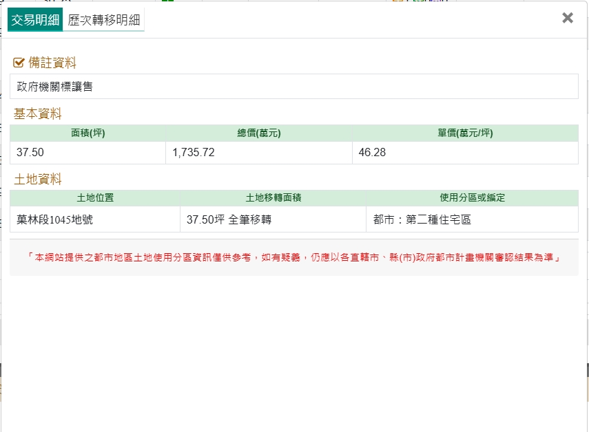Viewport: 589px width, 432px height.
Task: Select the 菓林段1045地號 land location cell
Action: click(95, 220)
